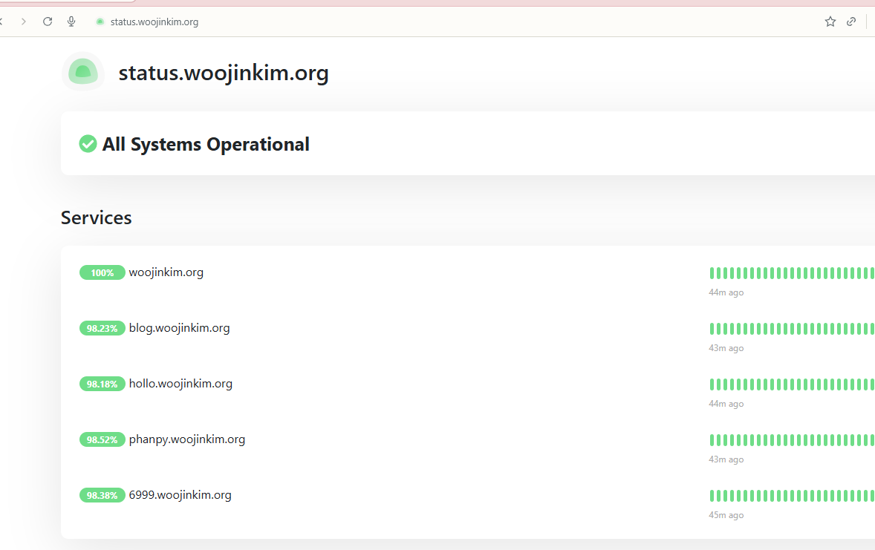
Task: Click the microphone icon in toolbar
Action: click(x=71, y=22)
